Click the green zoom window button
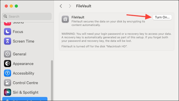The image size is (179, 101). [x=16, y=6]
